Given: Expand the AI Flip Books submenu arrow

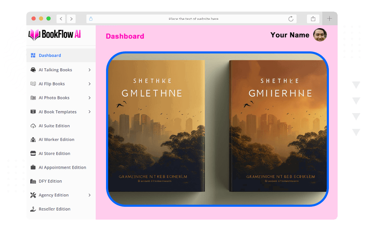Looking at the screenshot, I should [89, 84].
